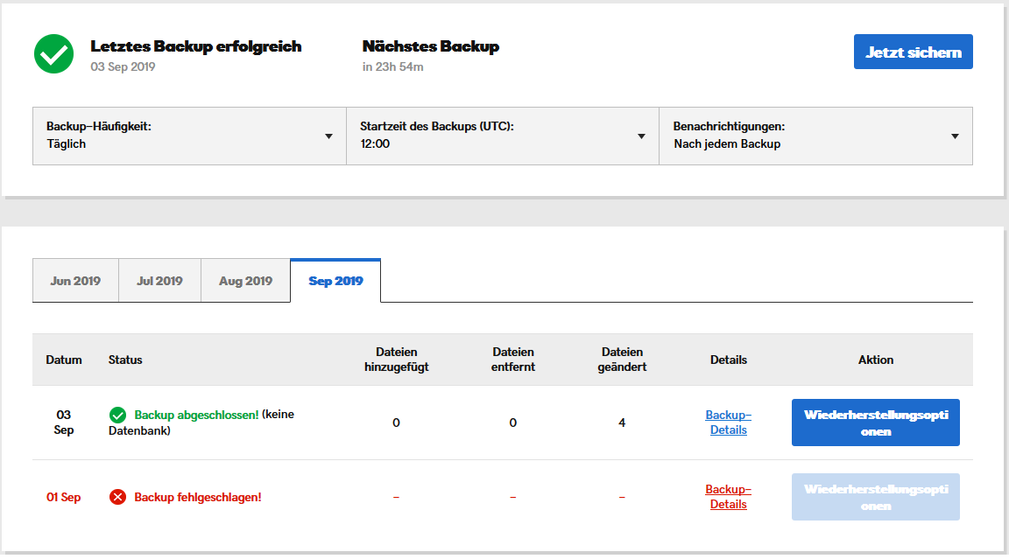Click the Aktion column header

876,360
